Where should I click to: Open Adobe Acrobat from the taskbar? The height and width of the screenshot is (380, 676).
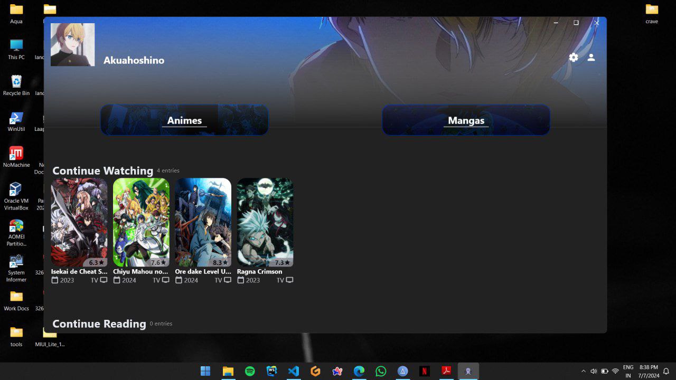click(x=446, y=371)
